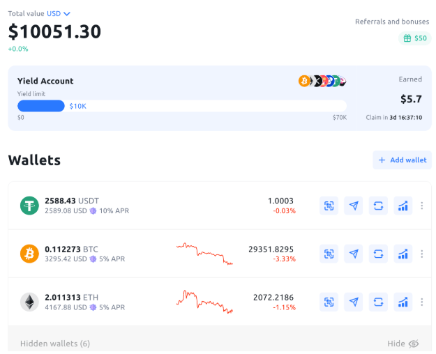Click the exchange icon for ETH wallet
The height and width of the screenshot is (354, 436).
pyautogui.click(x=378, y=302)
